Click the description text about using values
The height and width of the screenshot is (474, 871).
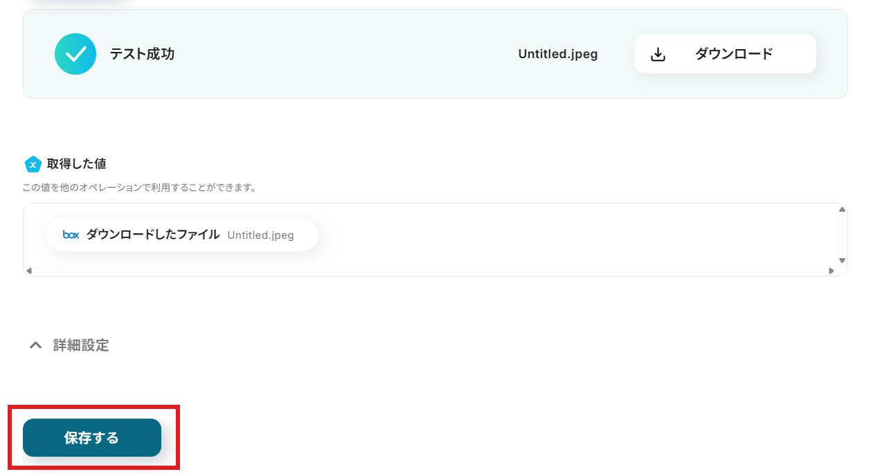[x=139, y=188]
